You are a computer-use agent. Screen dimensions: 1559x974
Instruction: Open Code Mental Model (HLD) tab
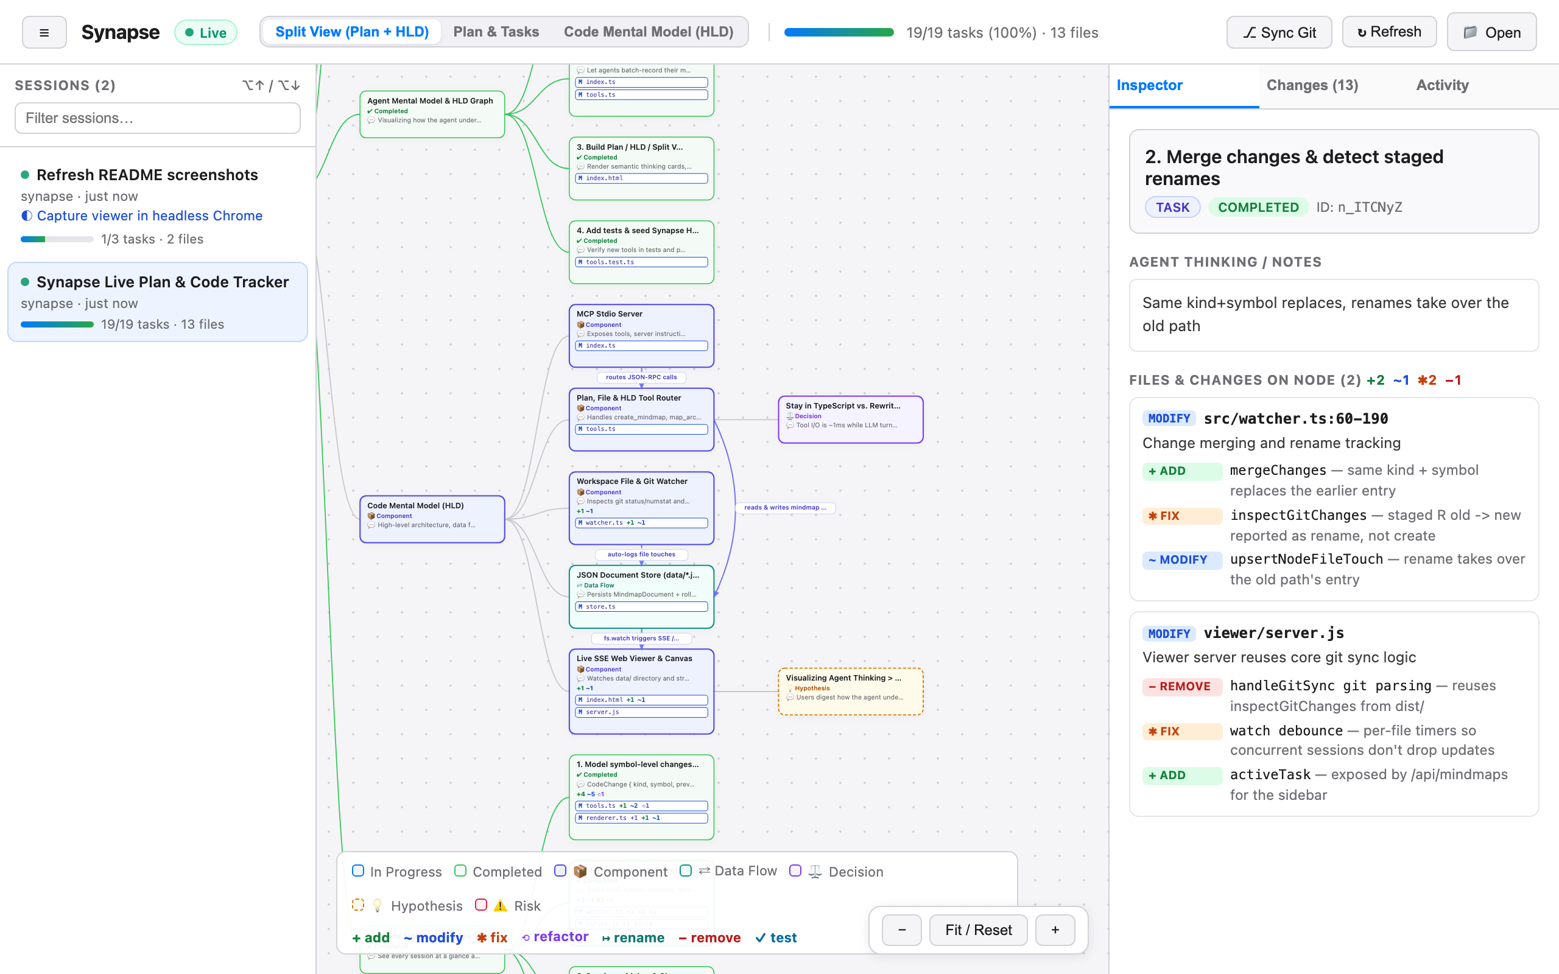coord(648,32)
